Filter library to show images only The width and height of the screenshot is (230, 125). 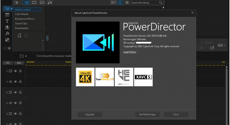(x=42, y=2)
